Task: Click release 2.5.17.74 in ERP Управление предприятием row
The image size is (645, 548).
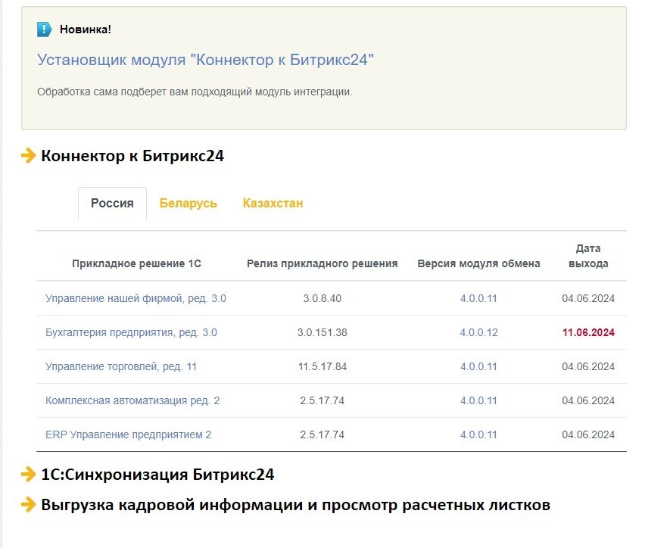Action: click(322, 435)
